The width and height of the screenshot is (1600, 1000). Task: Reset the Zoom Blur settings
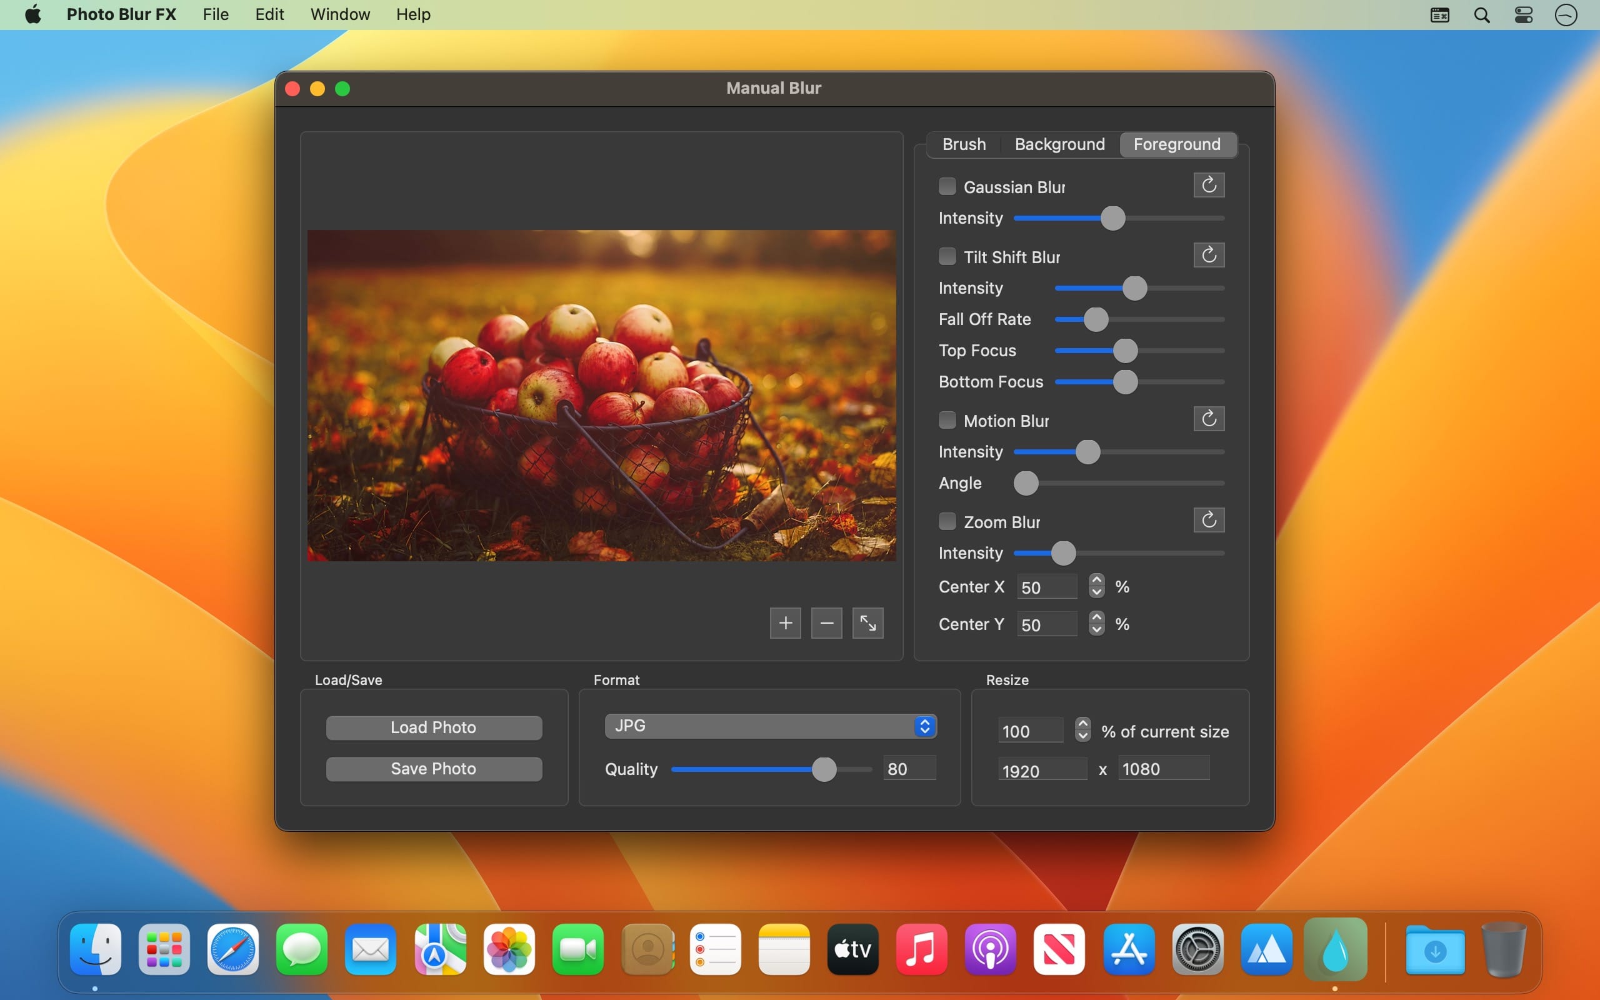[1209, 520]
